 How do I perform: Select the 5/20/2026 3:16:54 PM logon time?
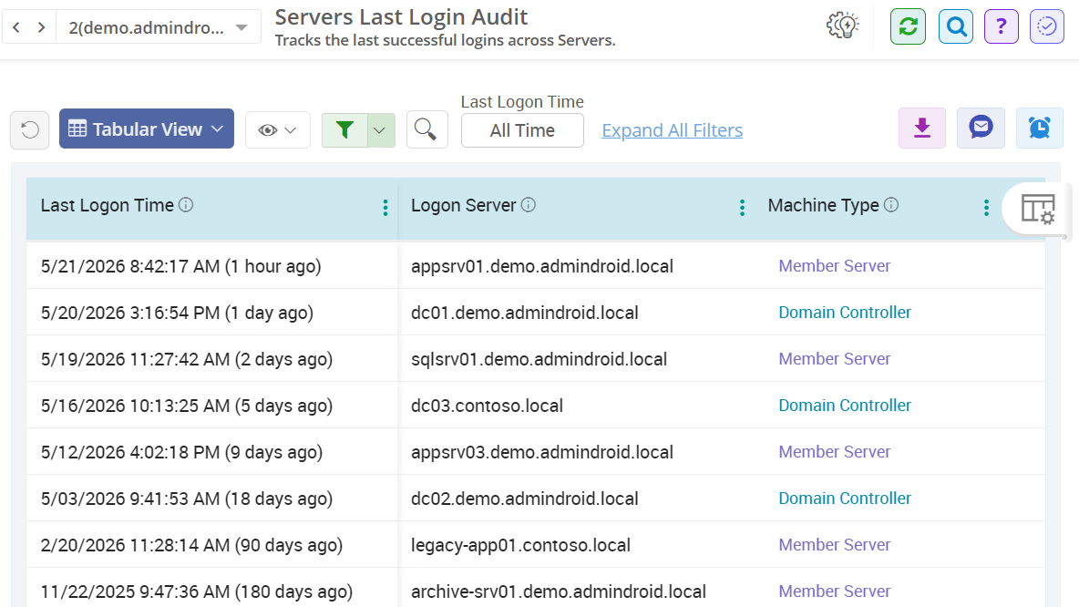tap(177, 314)
